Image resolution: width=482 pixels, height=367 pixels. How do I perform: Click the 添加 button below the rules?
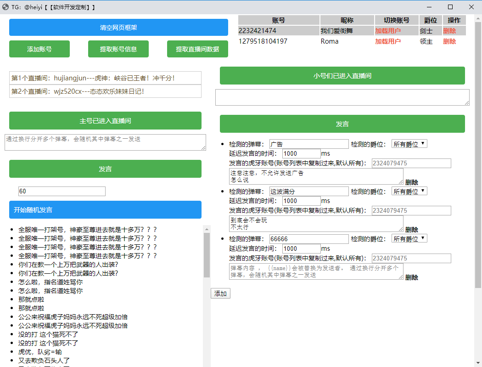point(220,294)
